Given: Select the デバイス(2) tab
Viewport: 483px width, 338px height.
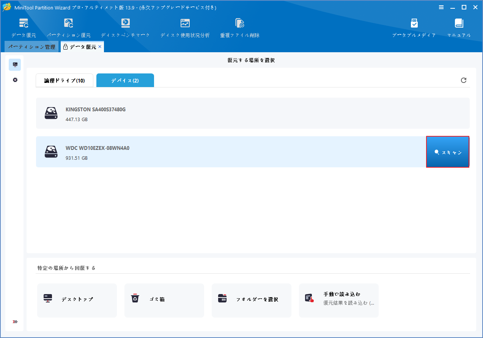Looking at the screenshot, I should [x=125, y=81].
